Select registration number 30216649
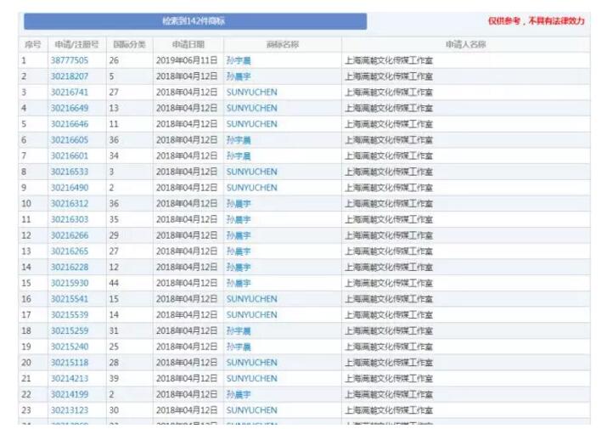The height and width of the screenshot is (429, 607). (69, 108)
